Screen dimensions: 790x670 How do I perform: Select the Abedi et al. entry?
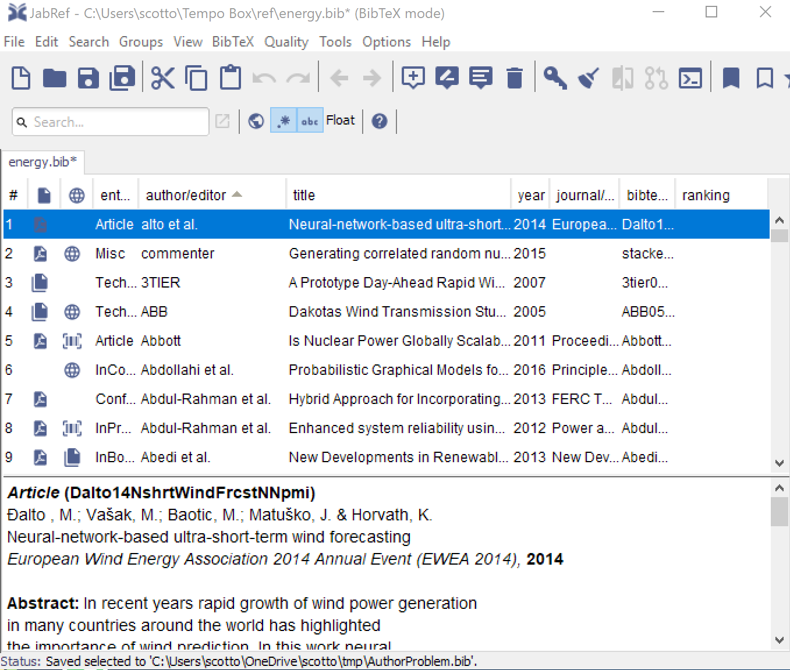click(386, 457)
